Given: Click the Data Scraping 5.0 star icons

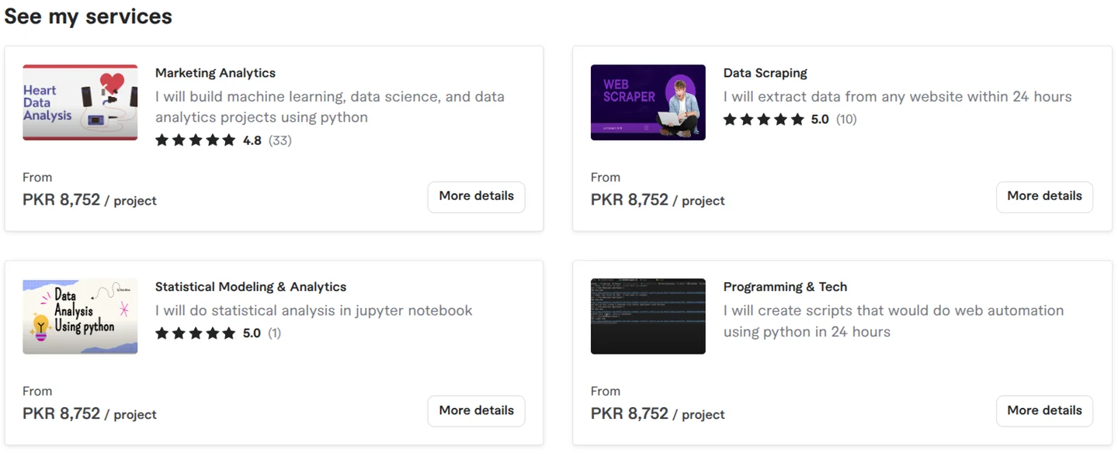Looking at the screenshot, I should [x=763, y=119].
